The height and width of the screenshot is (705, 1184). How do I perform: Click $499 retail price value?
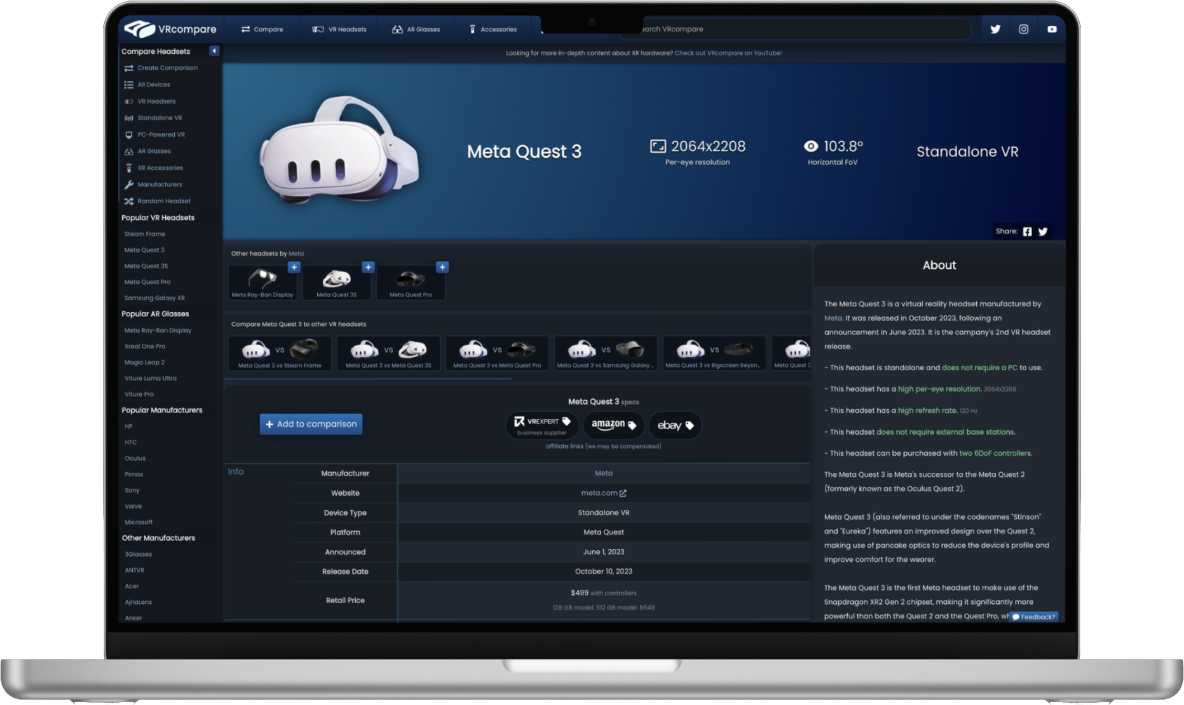point(579,593)
